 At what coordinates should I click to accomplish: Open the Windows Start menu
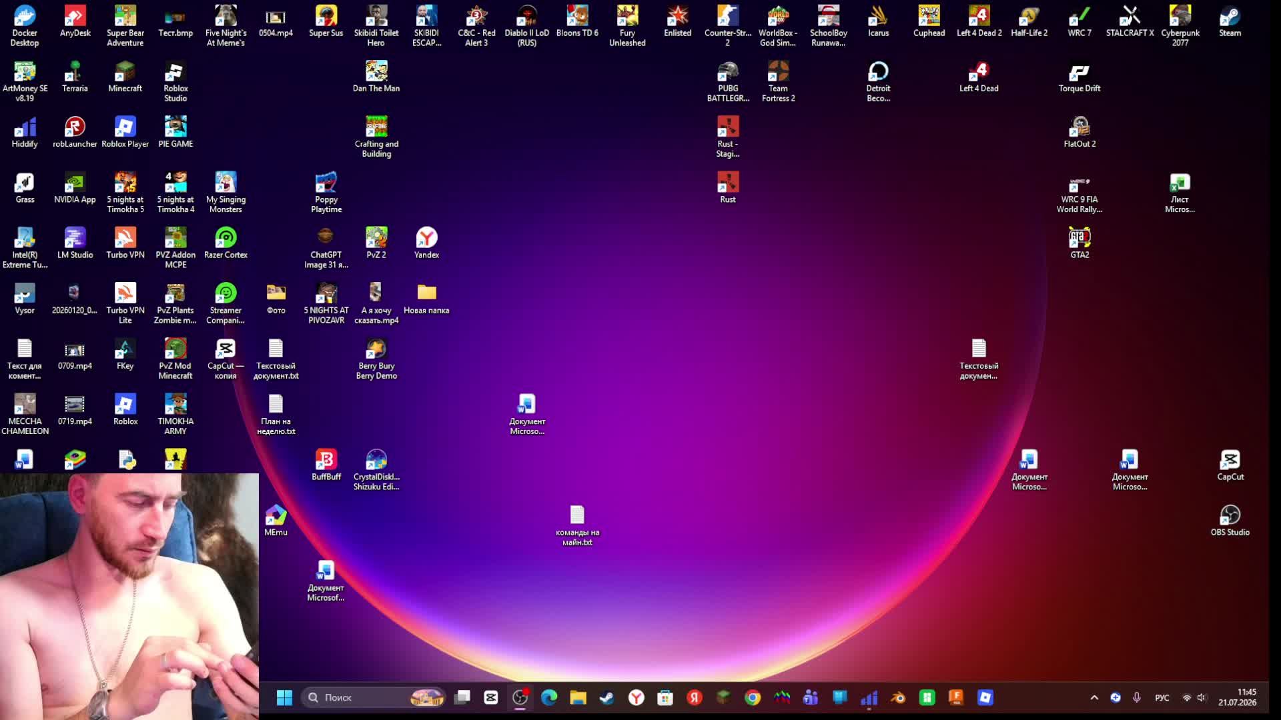(x=284, y=697)
